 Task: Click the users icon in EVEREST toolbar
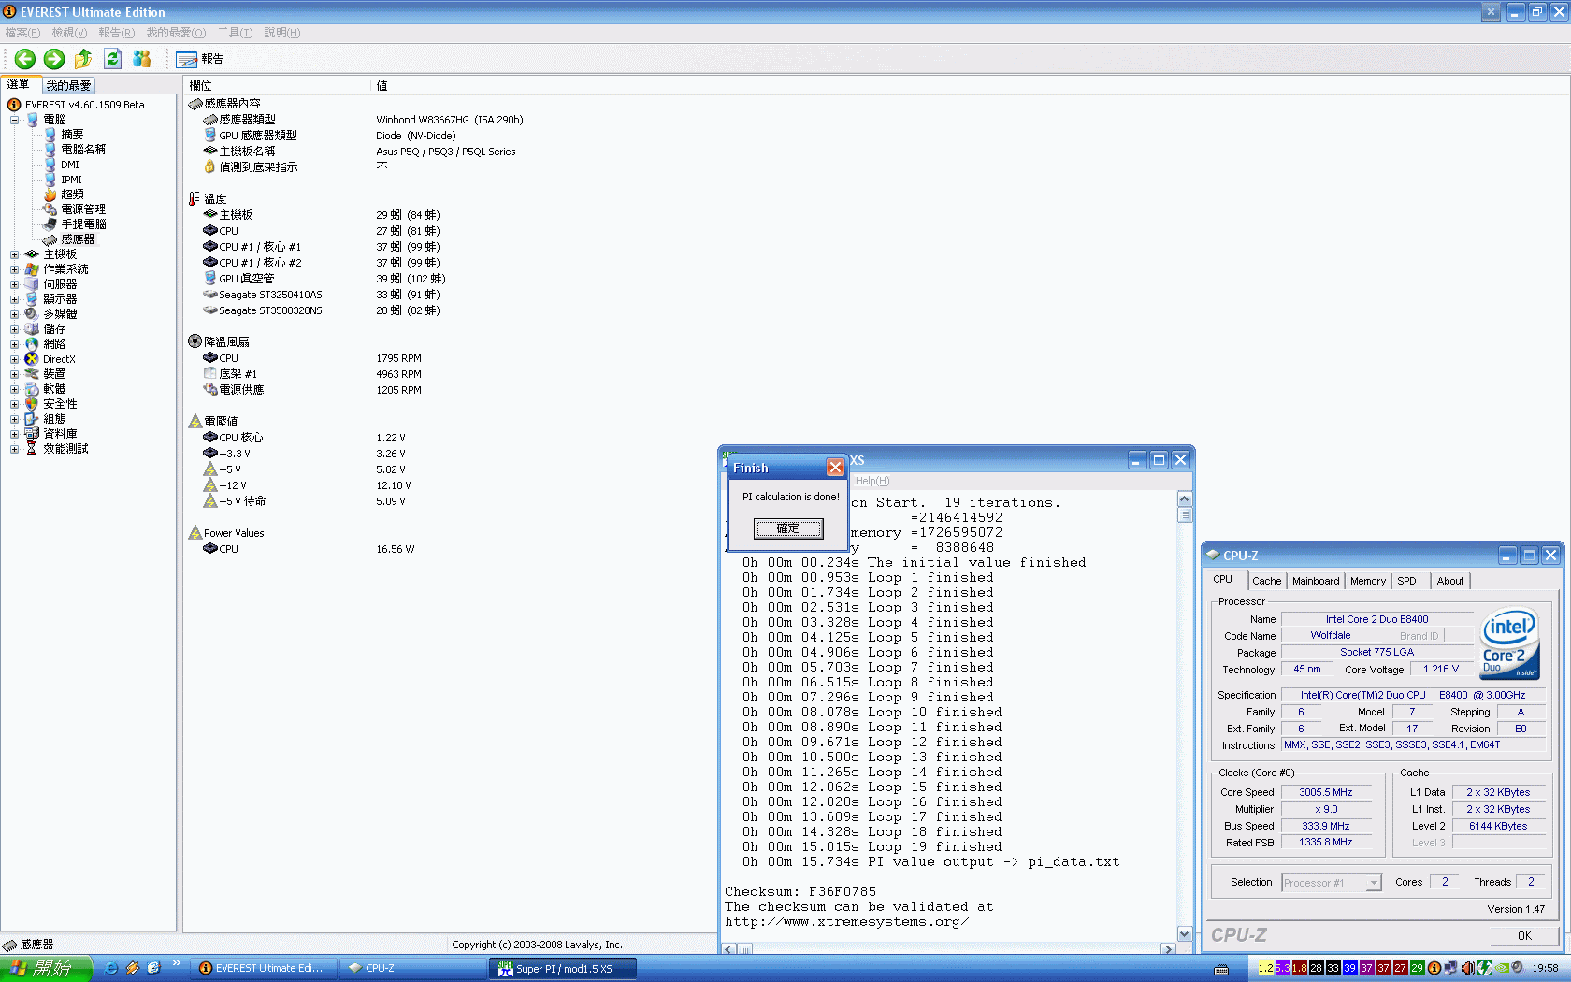click(x=142, y=59)
